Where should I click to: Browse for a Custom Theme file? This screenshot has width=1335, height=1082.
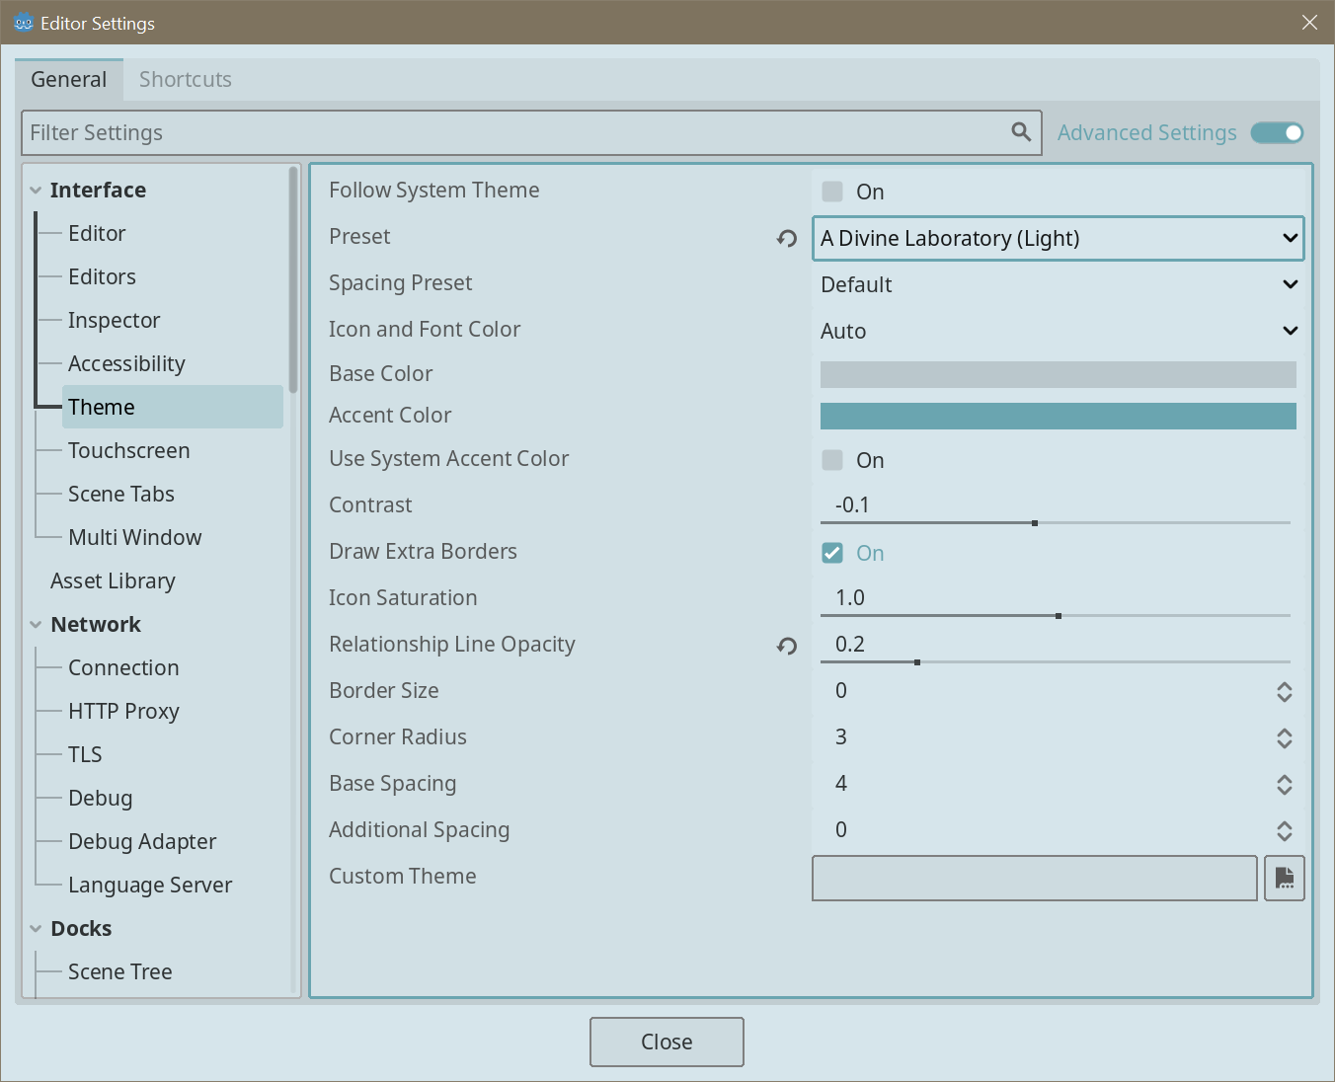[x=1285, y=878]
